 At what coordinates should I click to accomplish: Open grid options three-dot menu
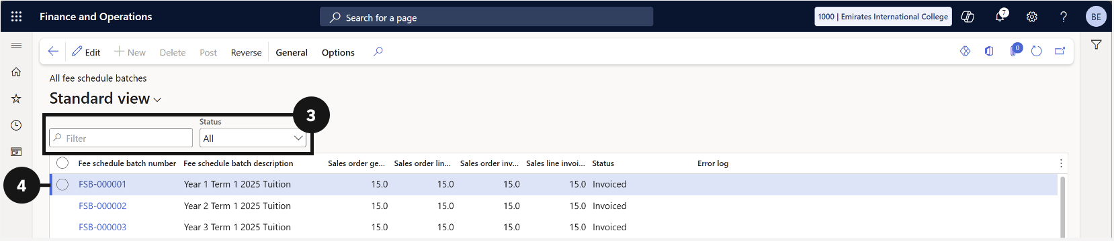pos(1061,163)
